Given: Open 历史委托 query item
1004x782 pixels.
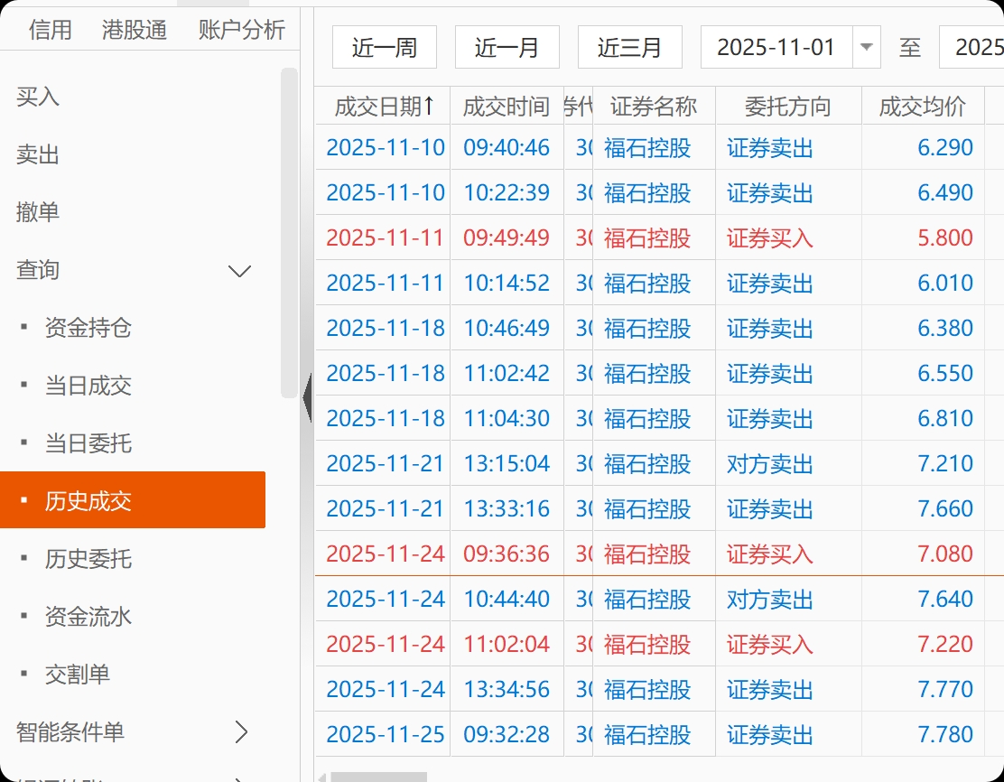Looking at the screenshot, I should coord(88,558).
